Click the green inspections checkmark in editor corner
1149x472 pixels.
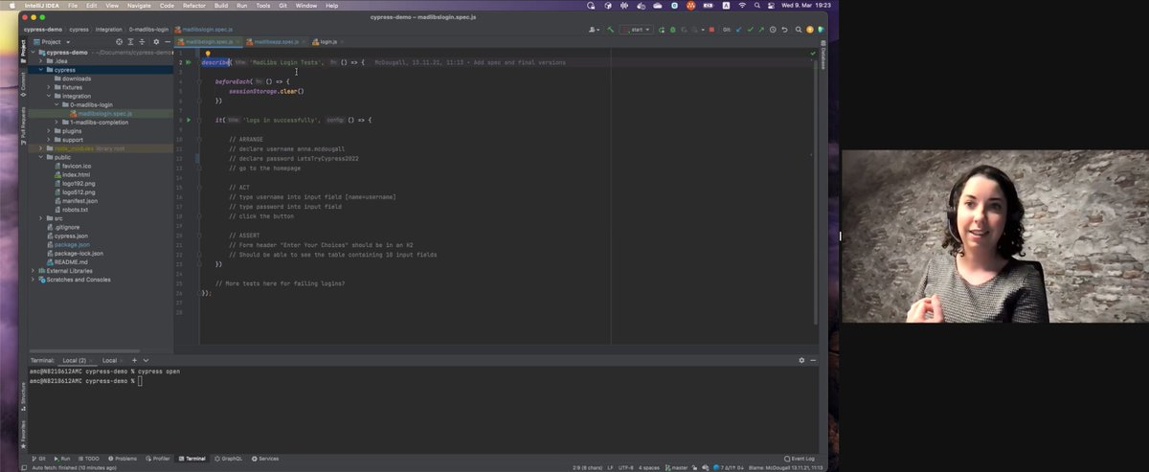pos(813,54)
